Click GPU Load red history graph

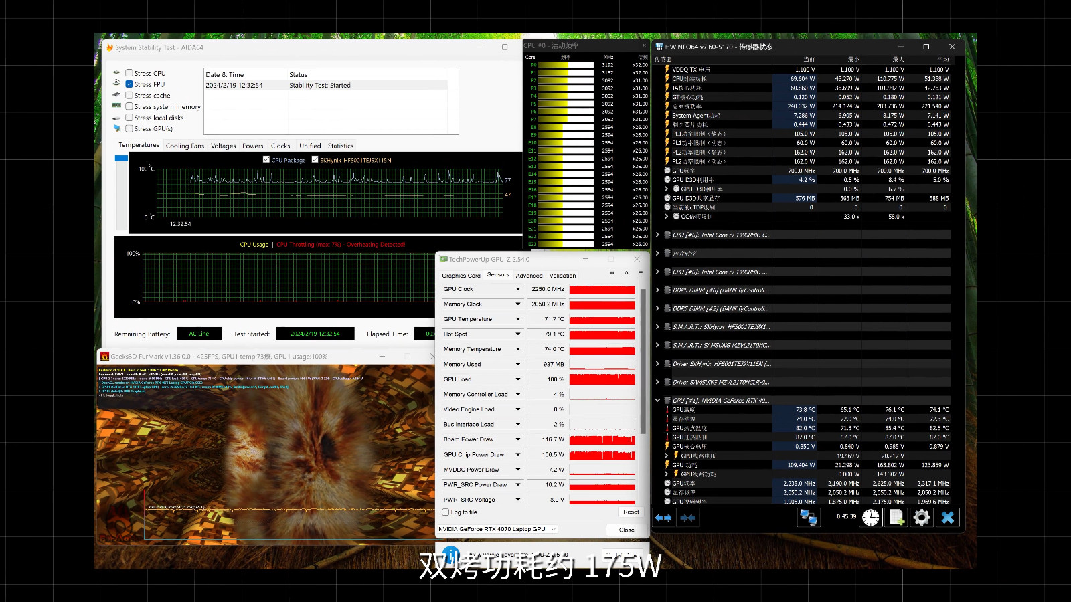click(602, 379)
